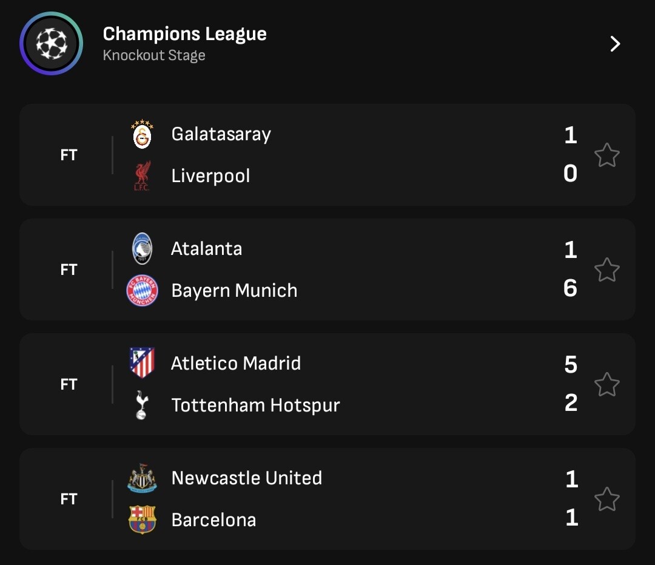Open the Champions League title link

click(184, 34)
